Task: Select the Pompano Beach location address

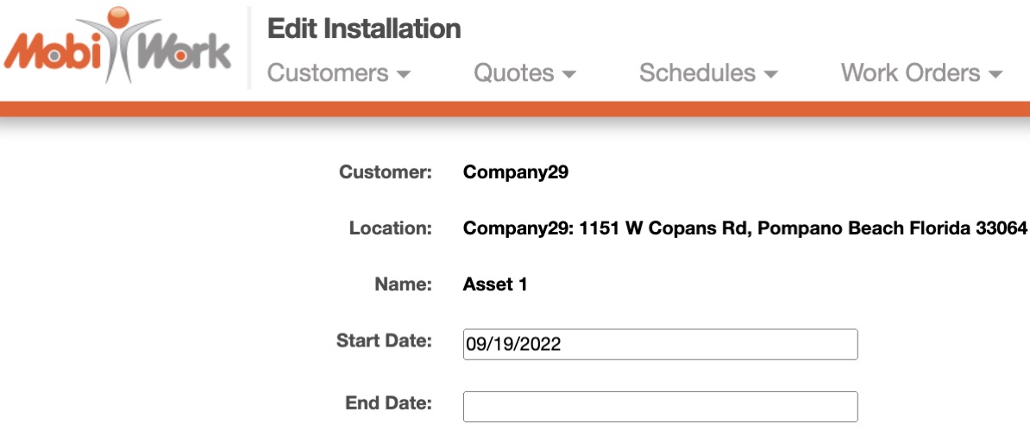Action: pos(745,228)
